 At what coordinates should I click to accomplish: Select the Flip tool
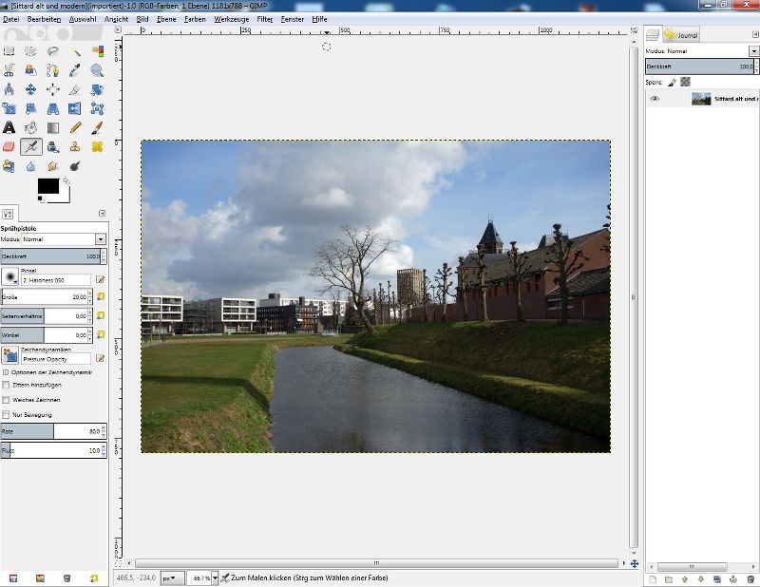click(x=75, y=108)
